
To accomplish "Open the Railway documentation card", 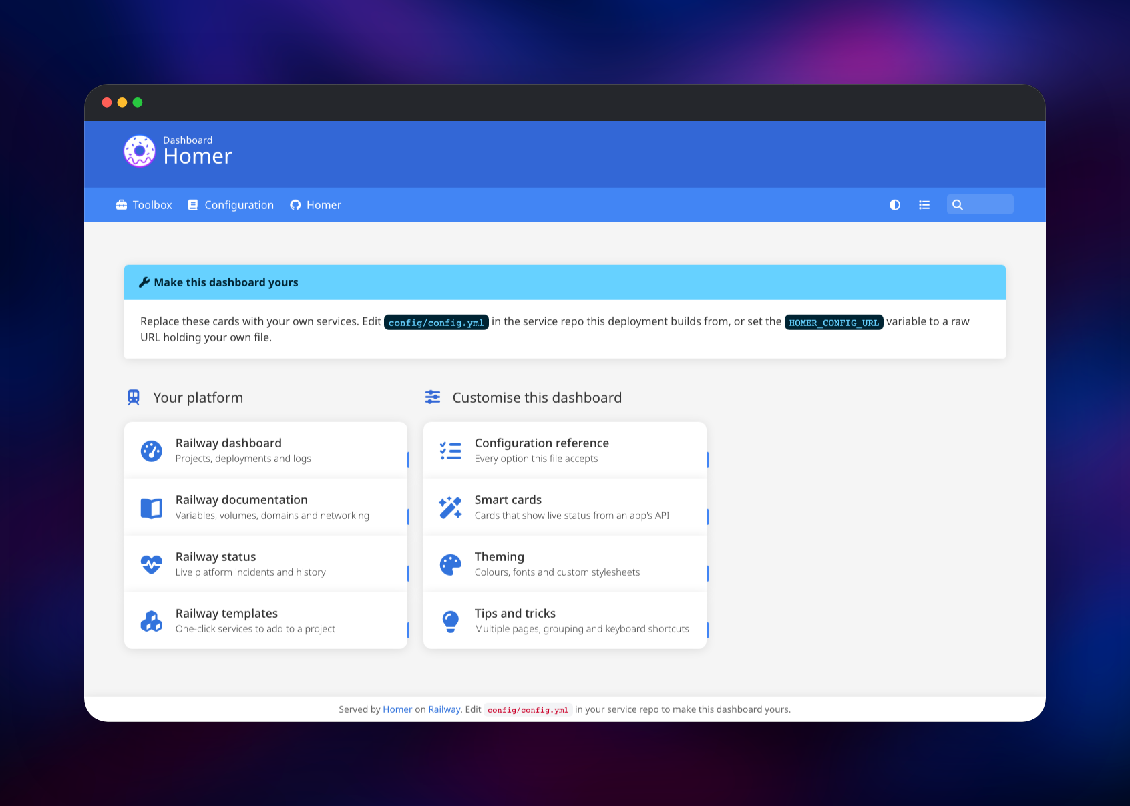I will click(266, 507).
